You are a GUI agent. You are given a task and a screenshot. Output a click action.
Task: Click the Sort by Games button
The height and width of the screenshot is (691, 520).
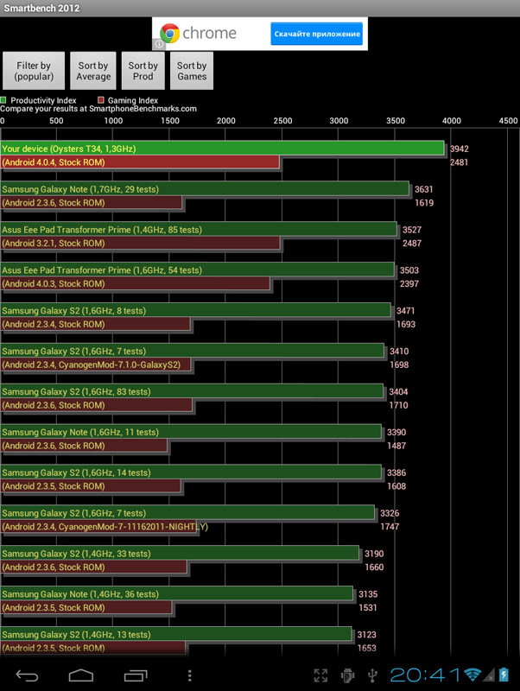click(x=192, y=71)
